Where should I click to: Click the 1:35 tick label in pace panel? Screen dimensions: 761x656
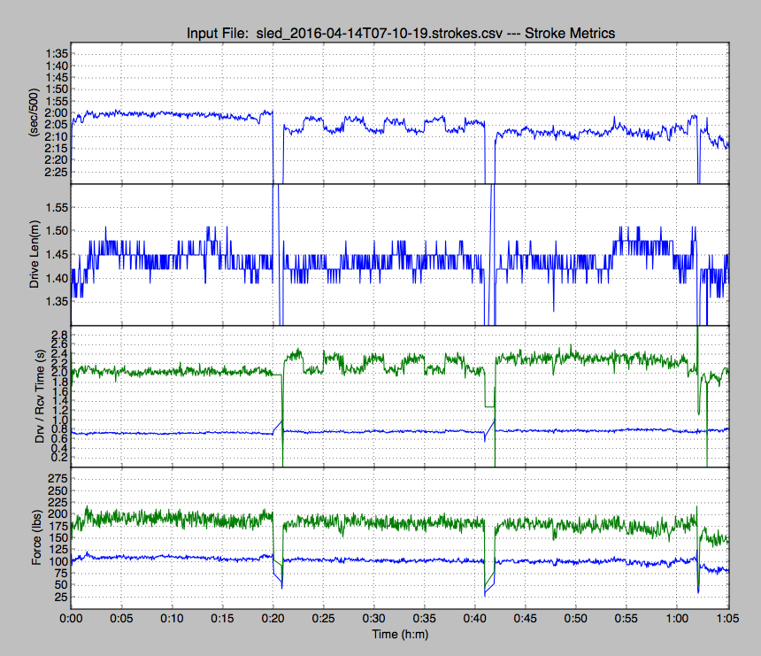click(x=55, y=55)
